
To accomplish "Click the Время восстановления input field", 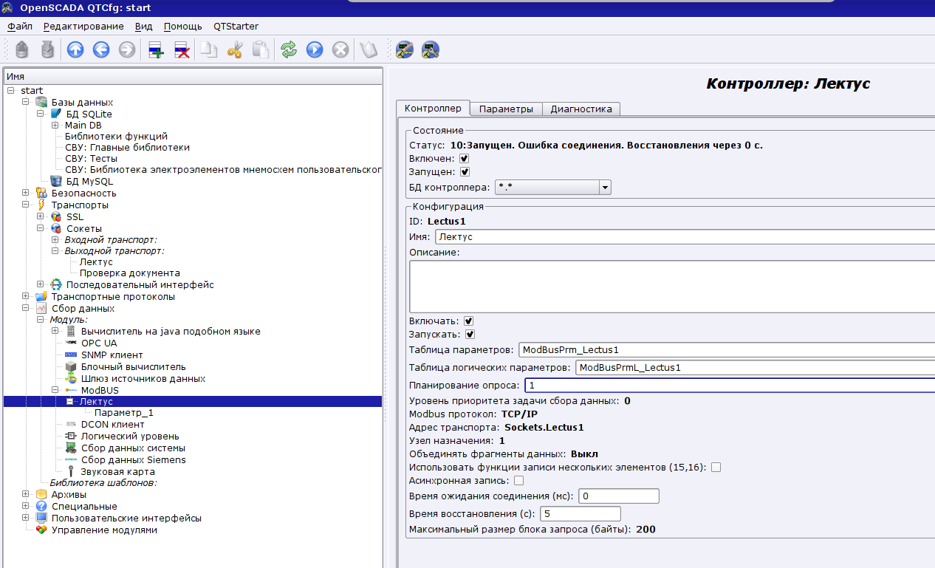I will click(580, 513).
